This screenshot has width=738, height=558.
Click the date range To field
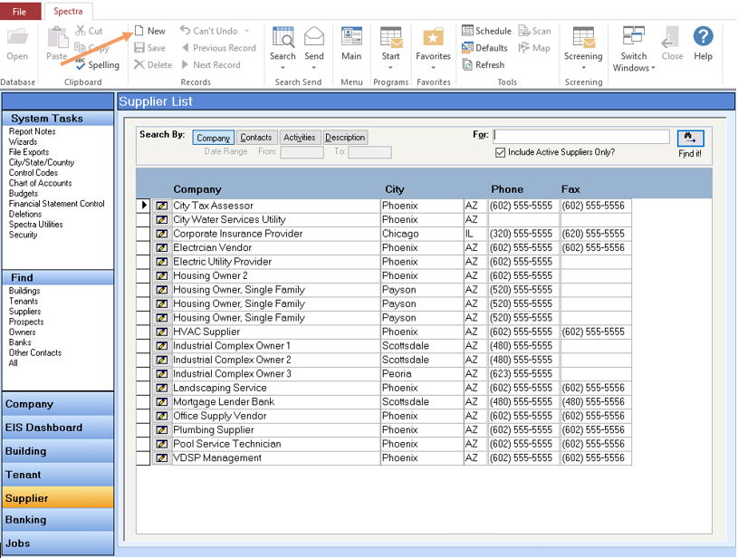369,152
